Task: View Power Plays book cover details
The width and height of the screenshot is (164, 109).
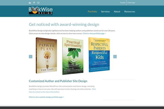Action: 46,55
